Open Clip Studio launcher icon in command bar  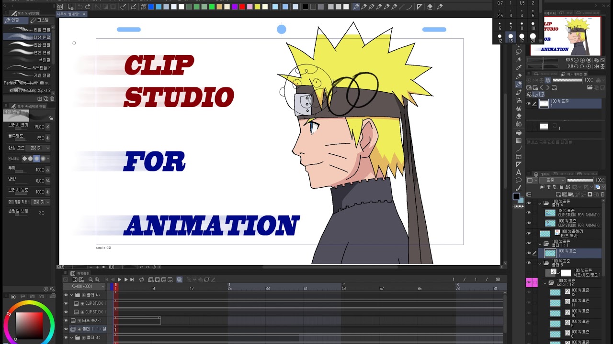click(x=60, y=7)
